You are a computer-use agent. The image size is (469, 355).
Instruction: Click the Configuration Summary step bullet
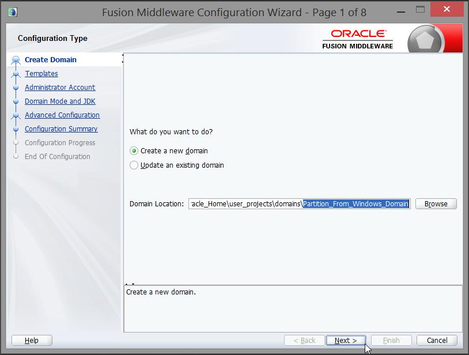point(16,129)
